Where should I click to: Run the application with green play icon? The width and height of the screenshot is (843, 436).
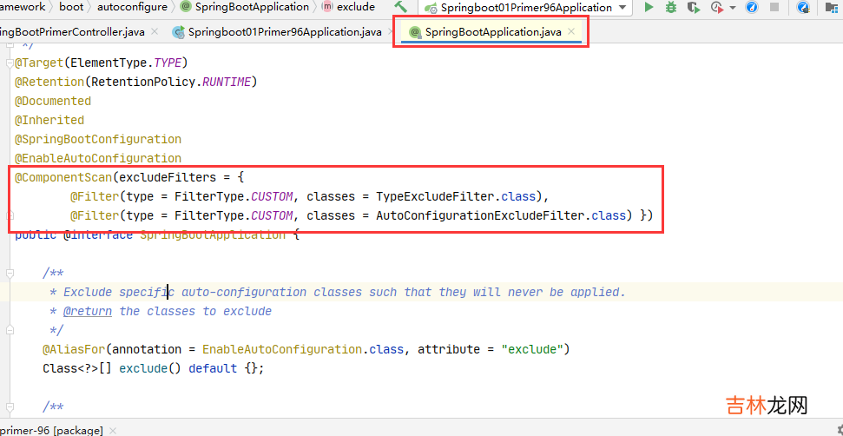pos(649,7)
